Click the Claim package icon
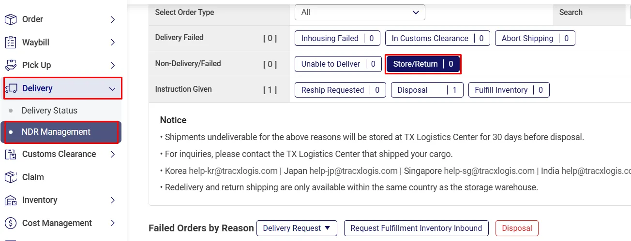Viewport: 631px width, 241px height. coord(11,177)
